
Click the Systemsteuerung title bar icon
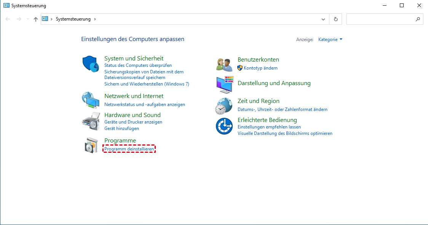point(6,5)
